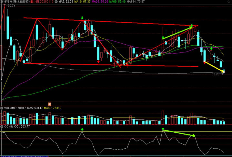Collapse the CCI(9) panel round toggle
The image size is (232, 157).
2,126
